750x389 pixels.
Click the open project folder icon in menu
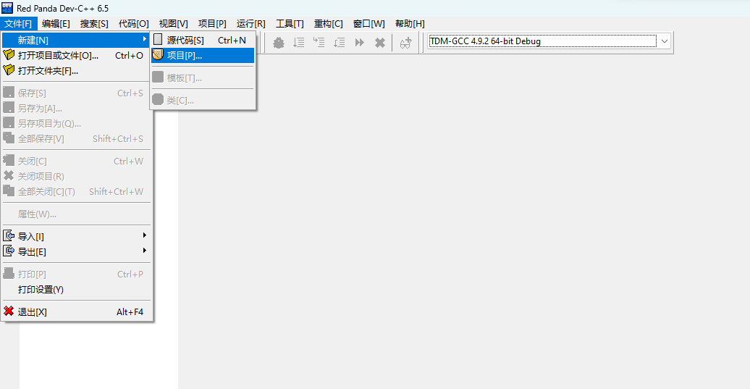coord(9,55)
